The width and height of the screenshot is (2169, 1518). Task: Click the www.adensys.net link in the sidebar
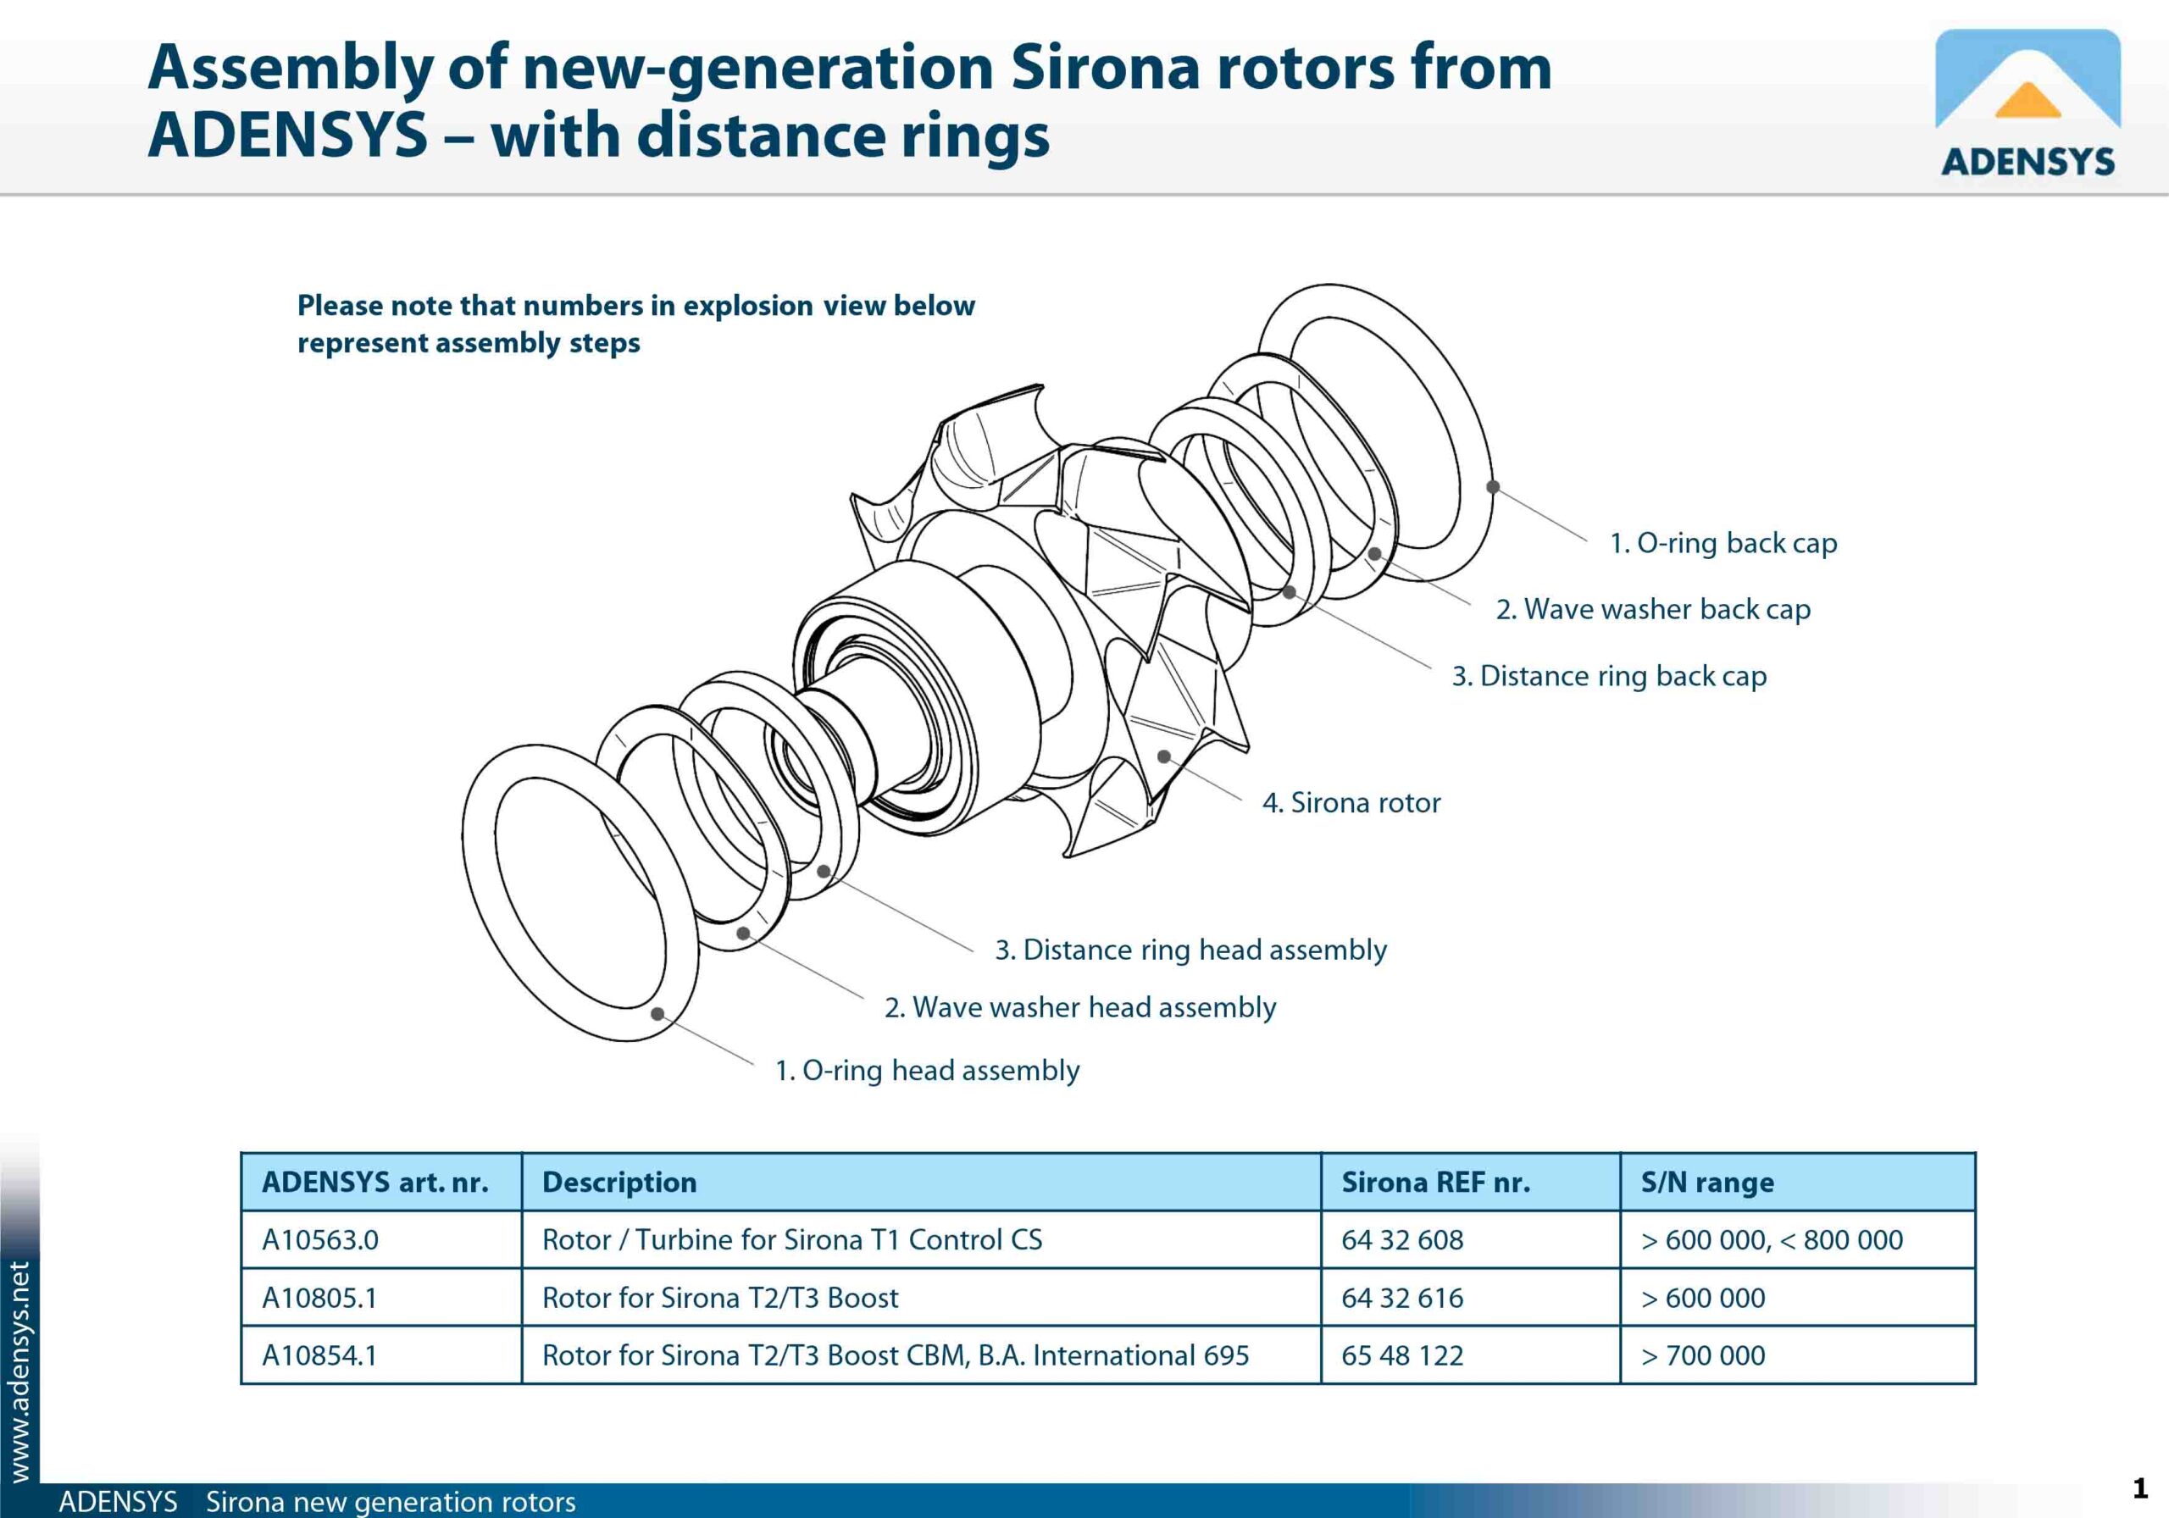19,1371
